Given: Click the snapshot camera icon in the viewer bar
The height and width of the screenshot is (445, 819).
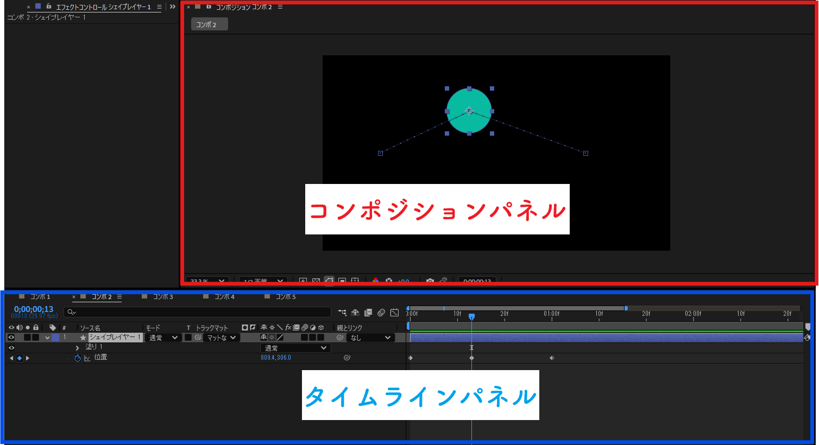Looking at the screenshot, I should coord(430,281).
